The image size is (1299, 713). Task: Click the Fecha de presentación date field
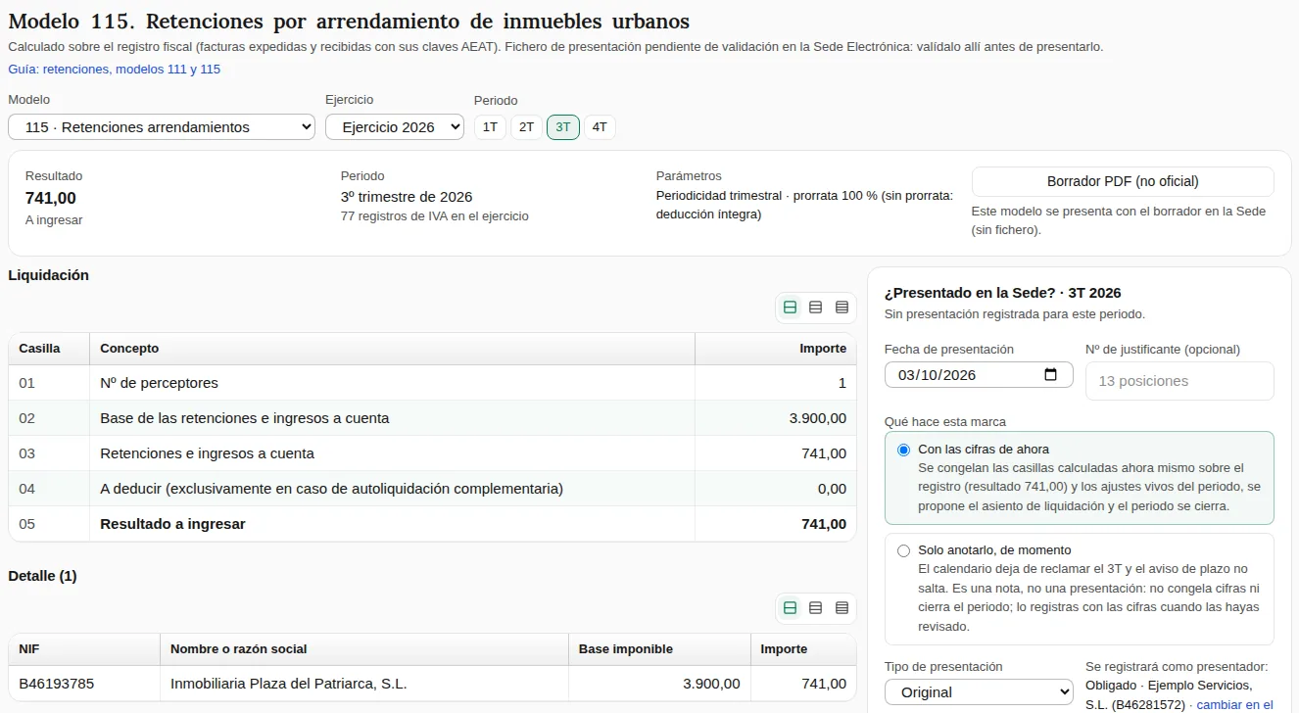[x=979, y=375]
